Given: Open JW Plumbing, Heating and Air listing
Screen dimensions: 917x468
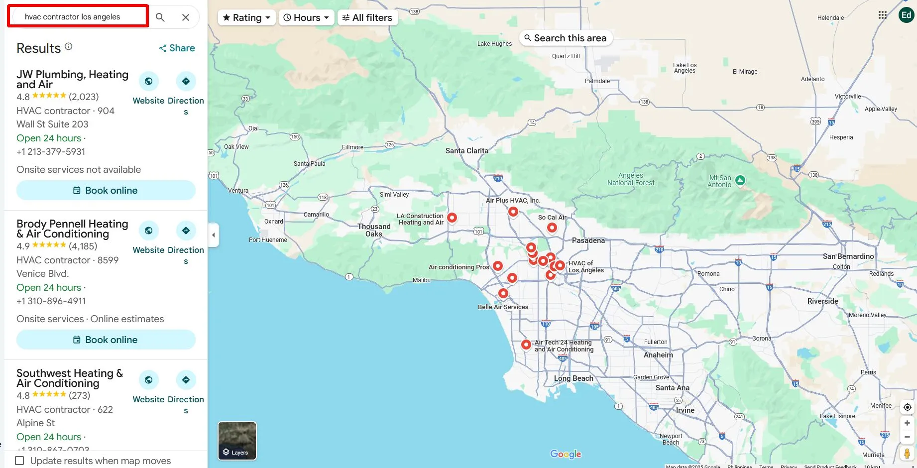Looking at the screenshot, I should point(72,79).
